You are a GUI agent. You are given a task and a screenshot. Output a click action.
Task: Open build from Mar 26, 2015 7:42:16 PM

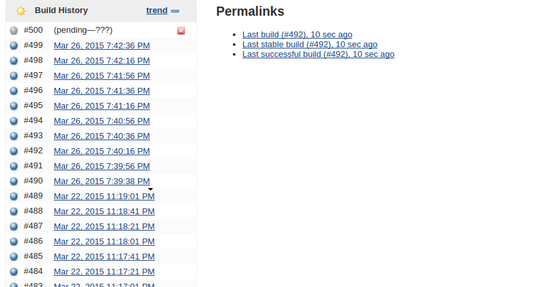tap(102, 61)
